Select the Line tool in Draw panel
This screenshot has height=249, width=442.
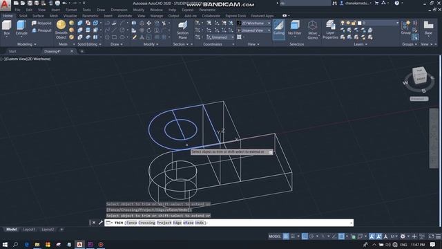[114, 30]
